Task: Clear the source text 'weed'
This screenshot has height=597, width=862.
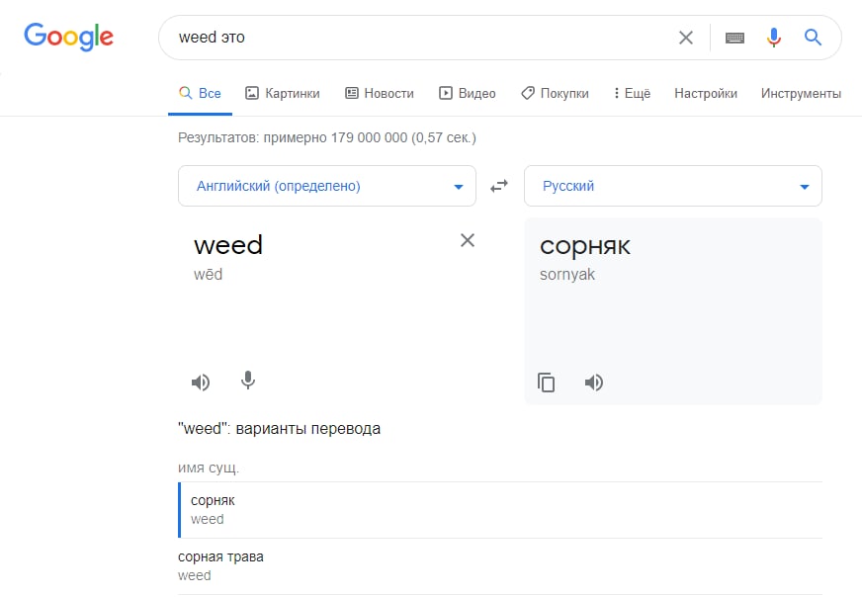Action: [x=468, y=240]
